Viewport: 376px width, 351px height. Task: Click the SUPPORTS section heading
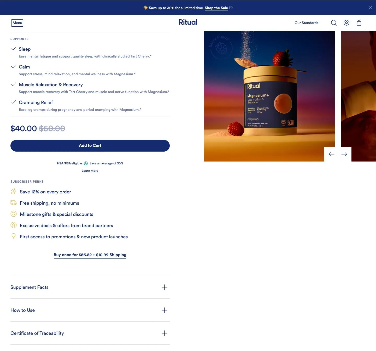pyautogui.click(x=19, y=39)
